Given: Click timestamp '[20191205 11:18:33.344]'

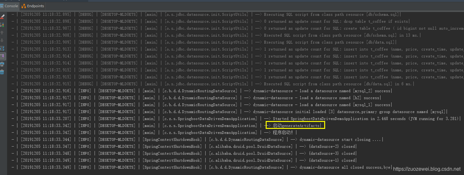Looking at the screenshot, I should (x=46, y=140).
